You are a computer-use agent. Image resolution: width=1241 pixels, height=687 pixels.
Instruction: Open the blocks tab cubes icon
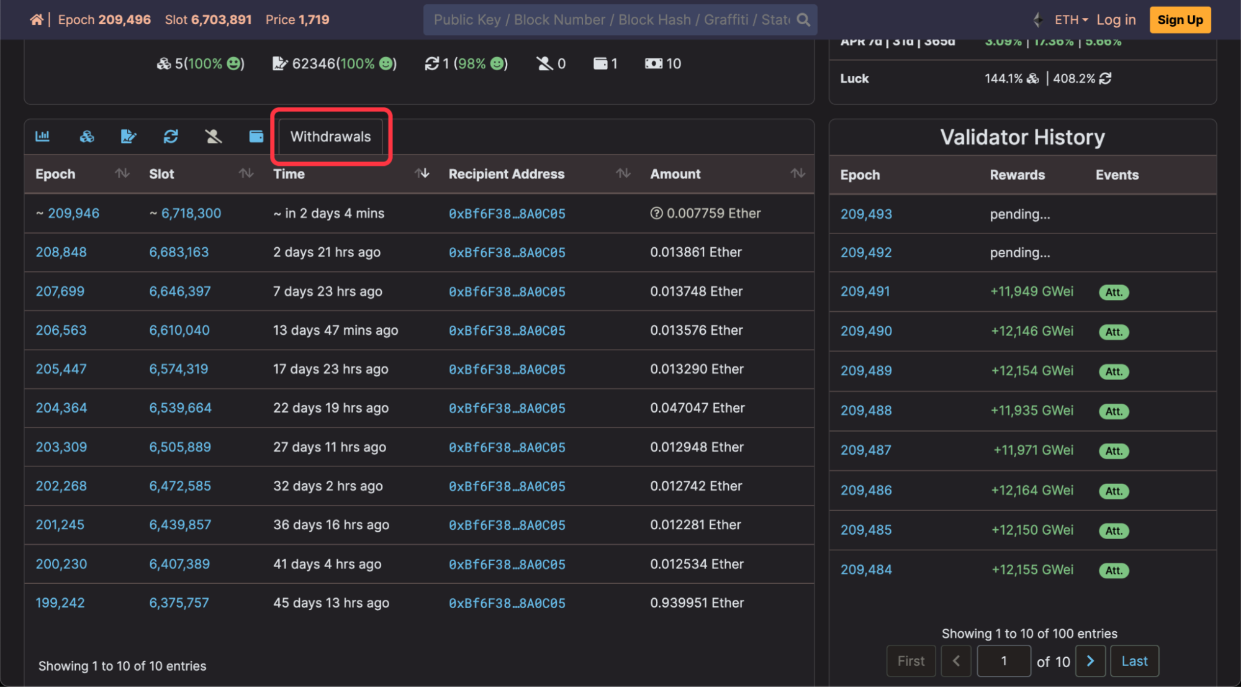click(x=87, y=137)
